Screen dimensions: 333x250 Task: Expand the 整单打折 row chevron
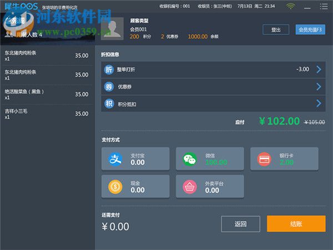pyautogui.click(x=319, y=69)
